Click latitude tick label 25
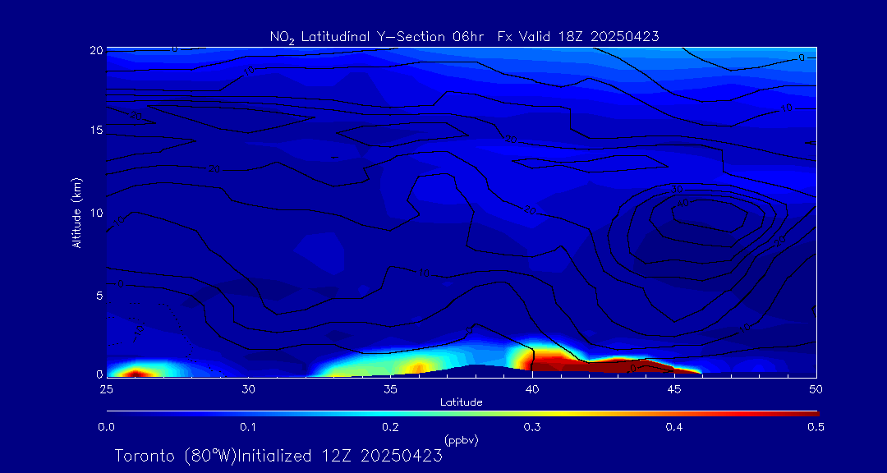The height and width of the screenshot is (473, 887). coord(106,389)
